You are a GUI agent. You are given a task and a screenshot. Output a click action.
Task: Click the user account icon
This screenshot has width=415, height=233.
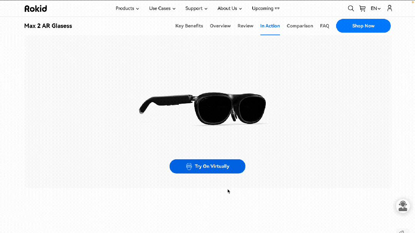[x=390, y=8]
